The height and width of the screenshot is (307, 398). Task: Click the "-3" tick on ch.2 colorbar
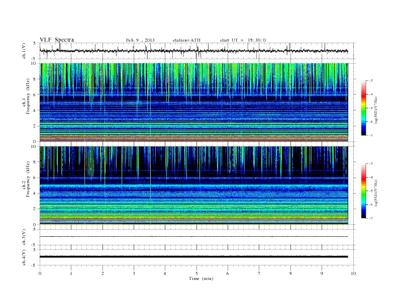pos(371,164)
